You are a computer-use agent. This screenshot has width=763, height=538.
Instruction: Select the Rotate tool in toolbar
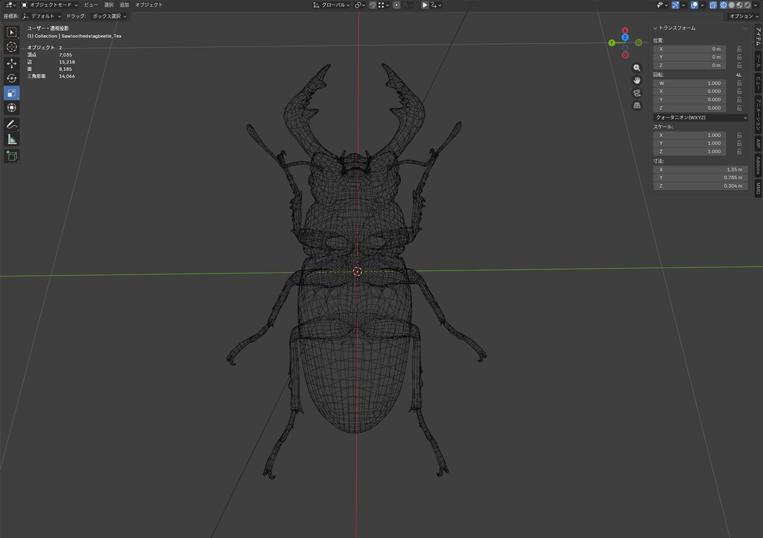click(x=12, y=77)
